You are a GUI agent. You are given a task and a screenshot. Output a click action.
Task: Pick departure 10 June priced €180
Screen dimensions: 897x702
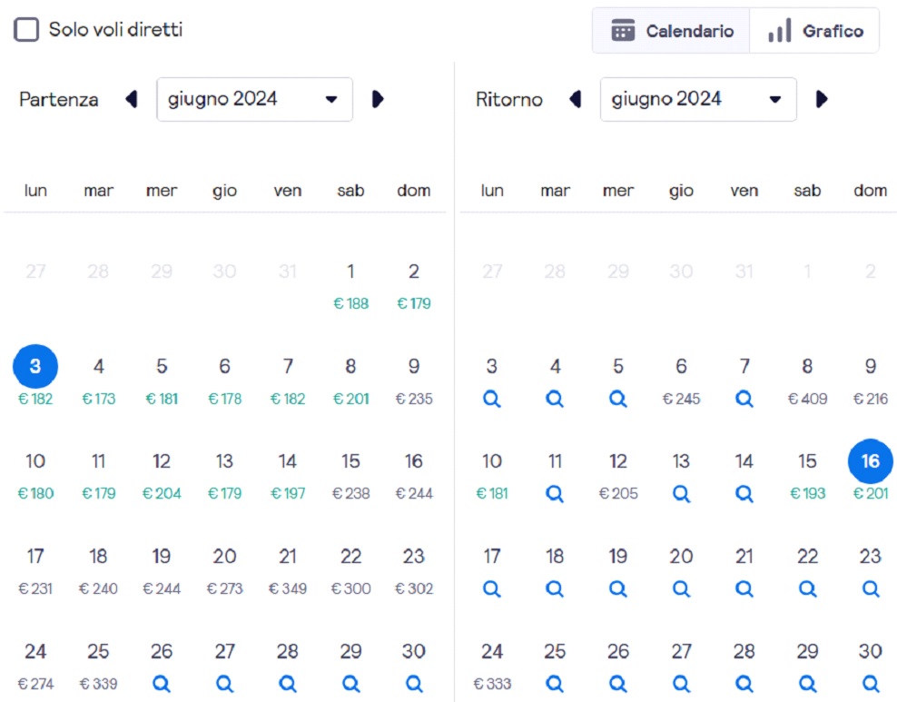coord(35,476)
